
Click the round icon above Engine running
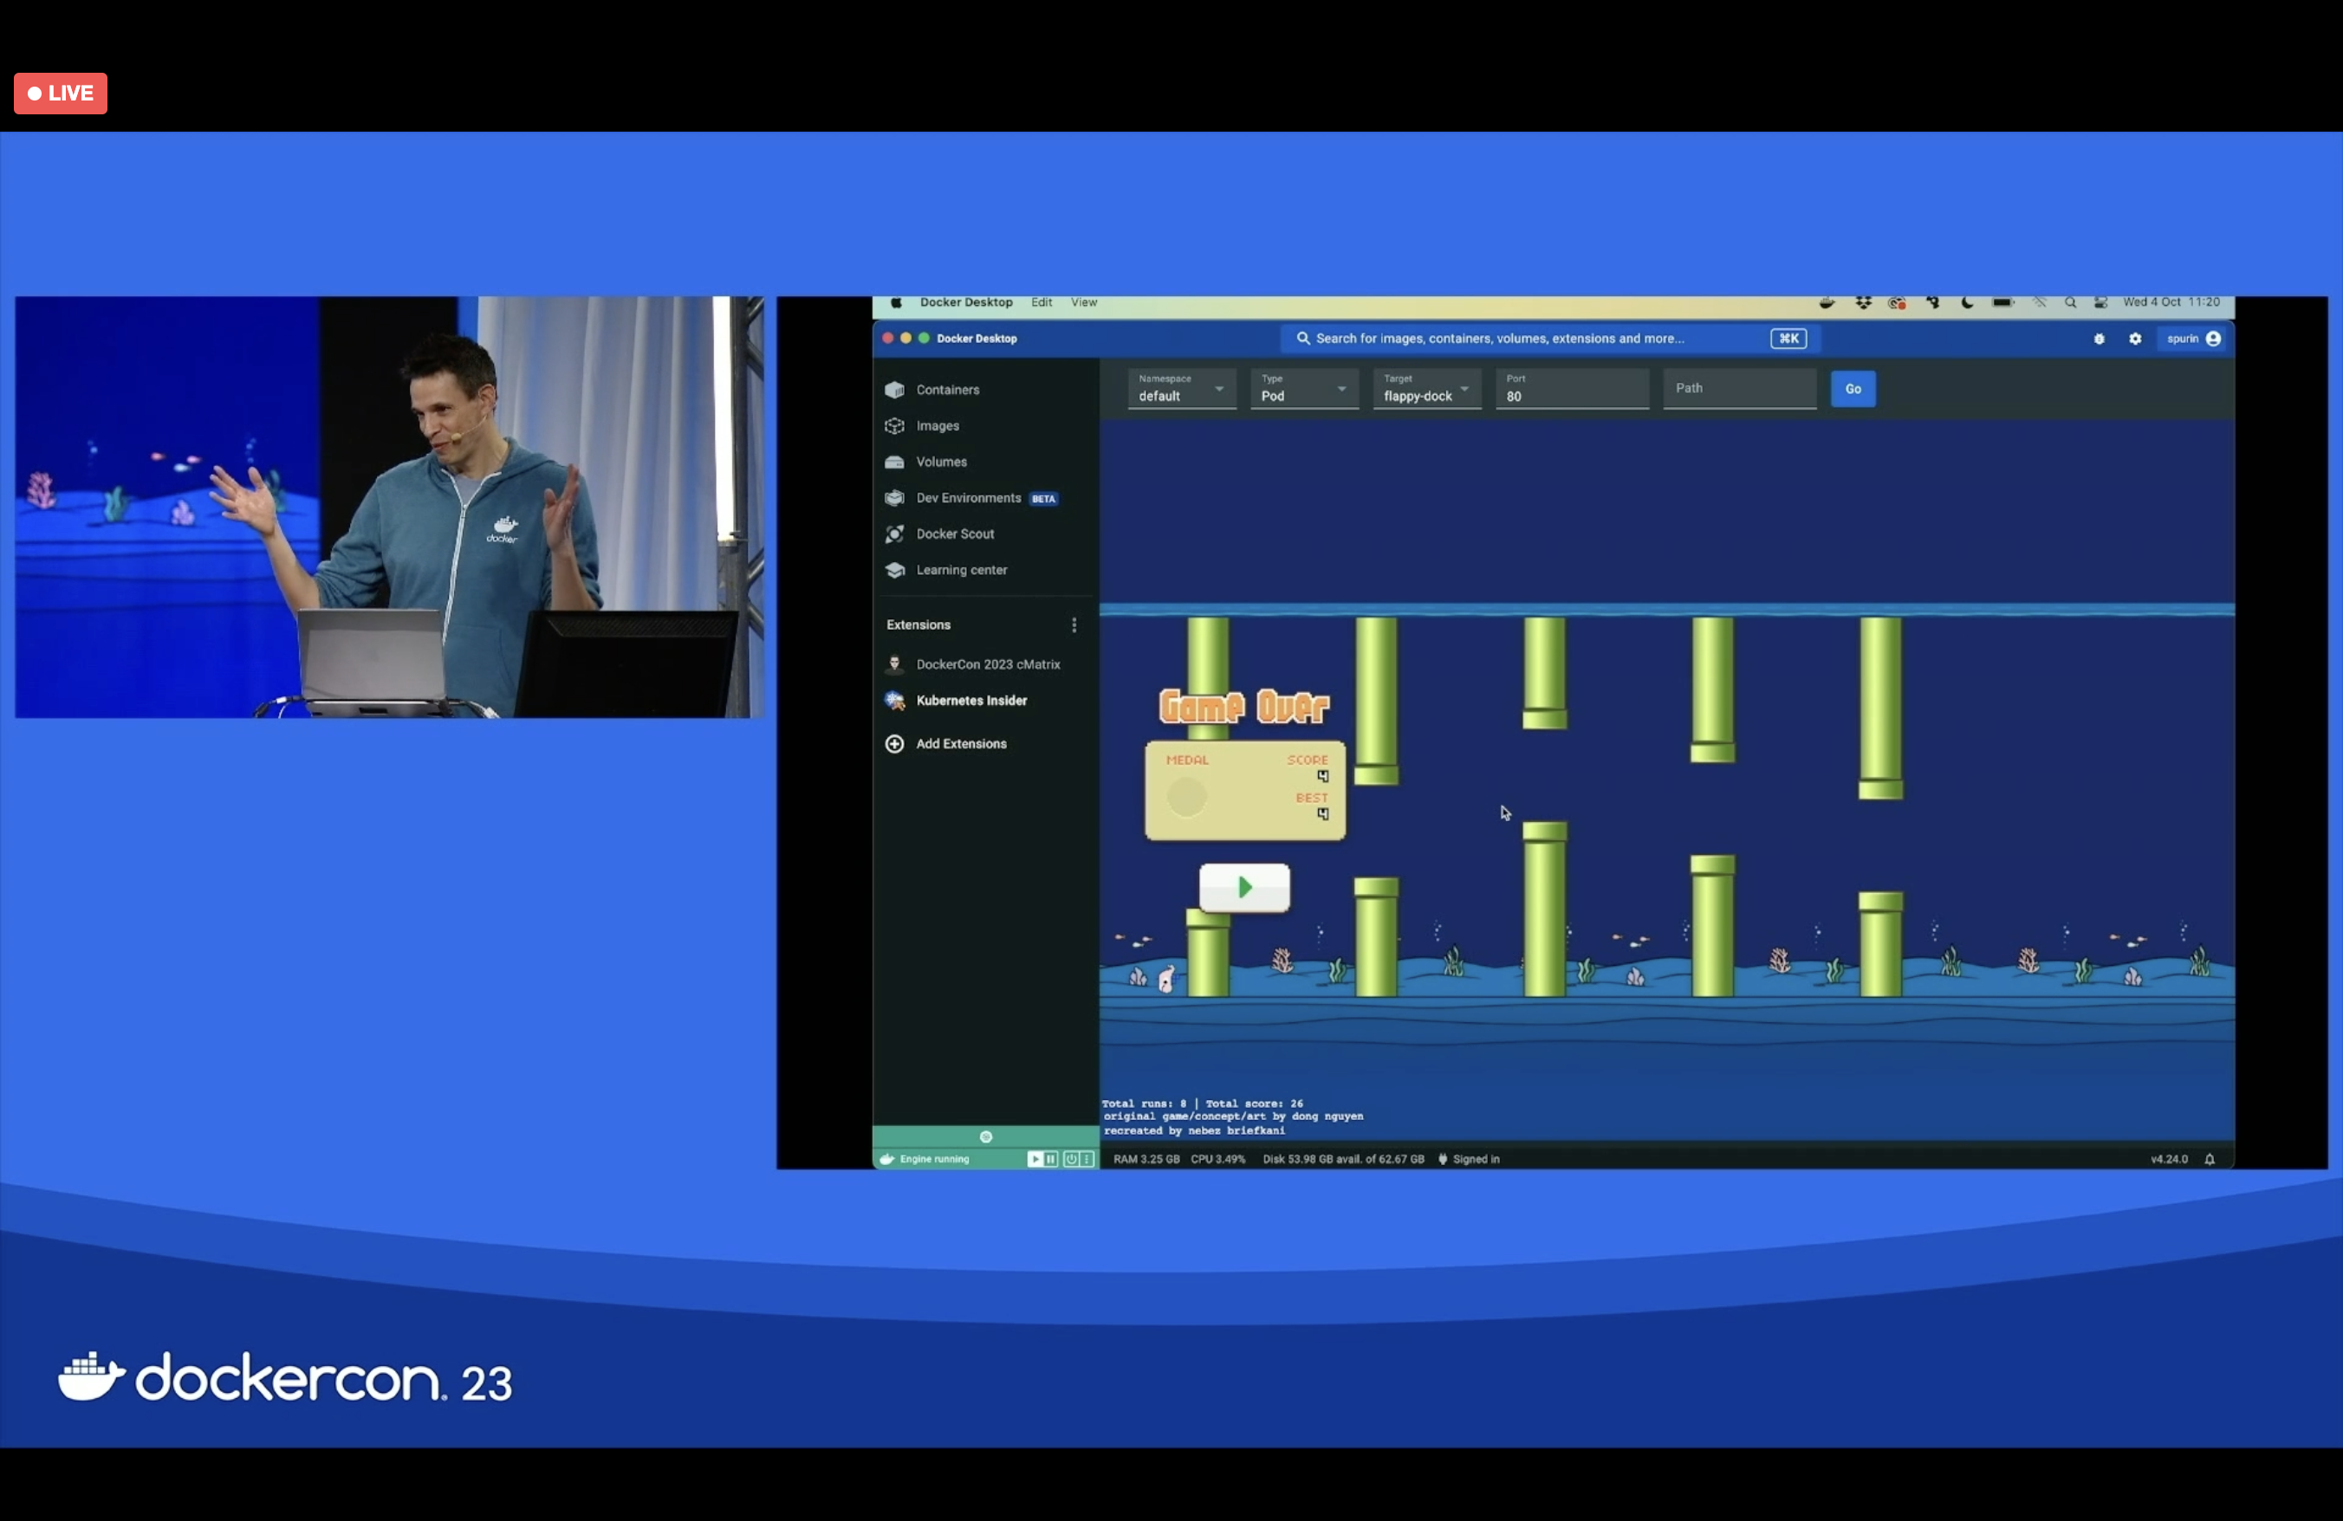(985, 1137)
